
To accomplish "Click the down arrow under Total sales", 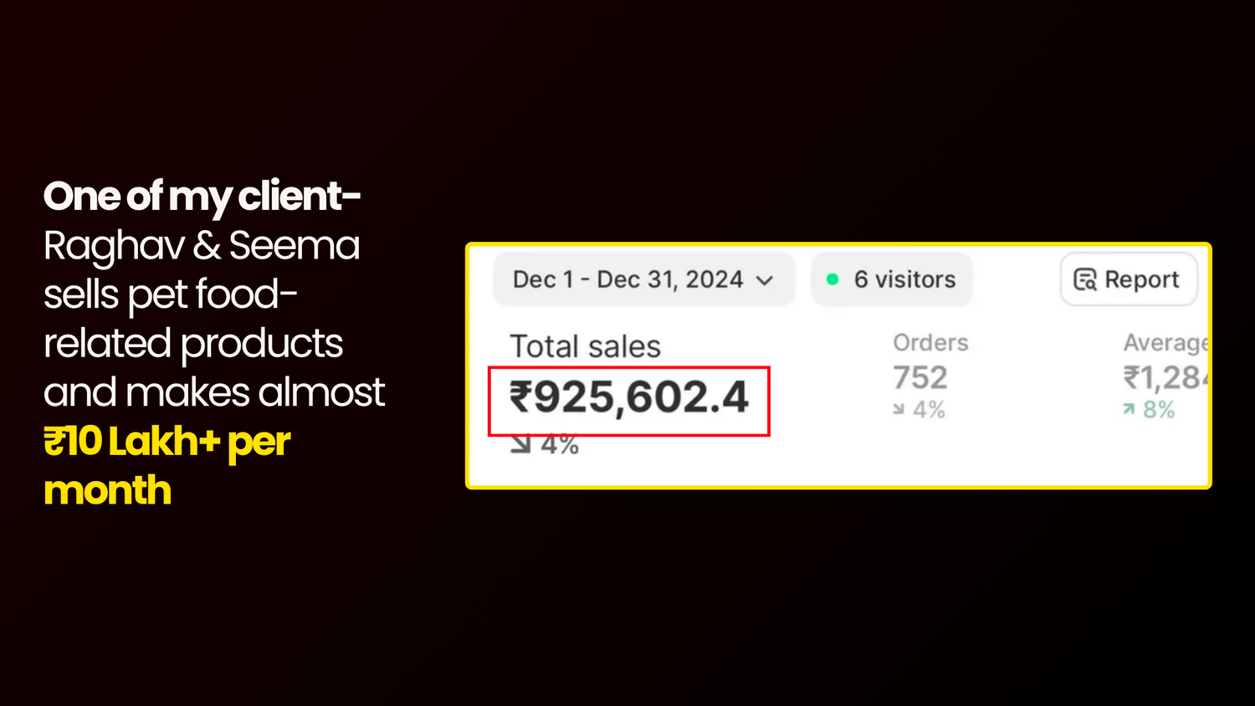I will (x=520, y=444).
